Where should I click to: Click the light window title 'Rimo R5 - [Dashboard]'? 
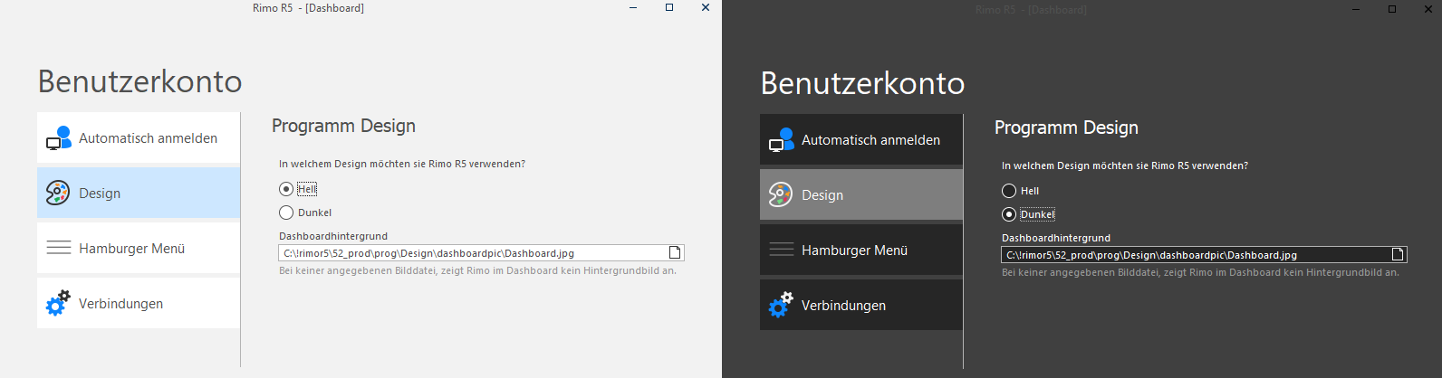pos(308,7)
